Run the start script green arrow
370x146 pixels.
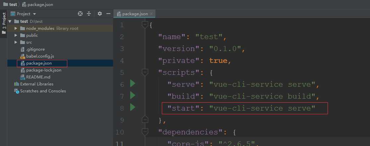click(133, 107)
